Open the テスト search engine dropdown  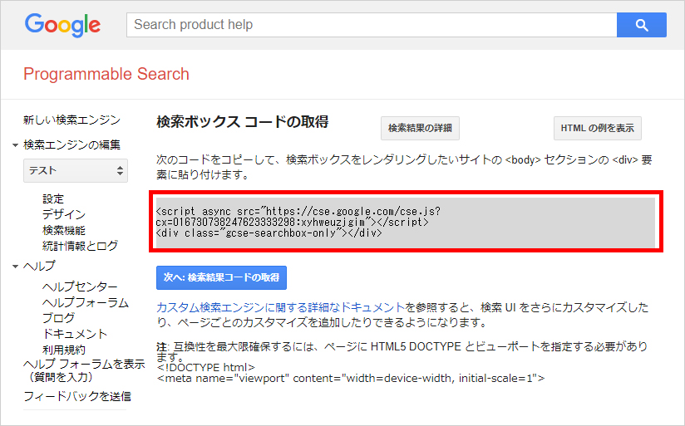(76, 171)
